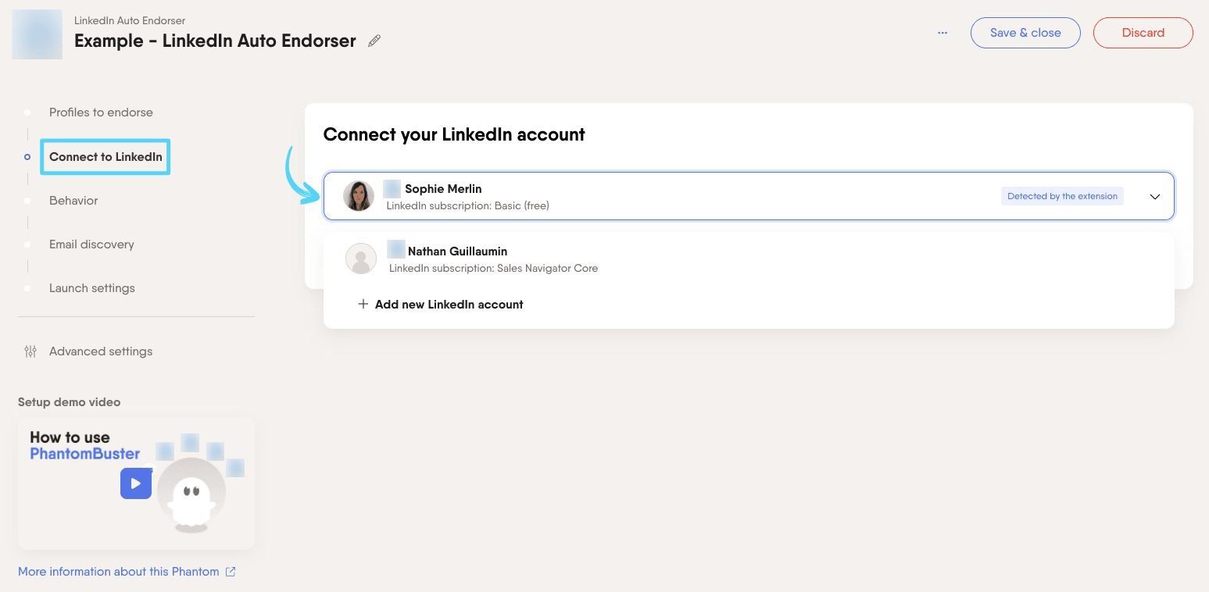1209x592 pixels.
Task: Click LinkedIn subscription: Basic (free) text
Action: tap(467, 205)
